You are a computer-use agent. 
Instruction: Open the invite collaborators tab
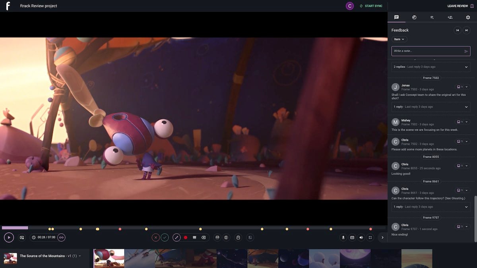click(450, 17)
